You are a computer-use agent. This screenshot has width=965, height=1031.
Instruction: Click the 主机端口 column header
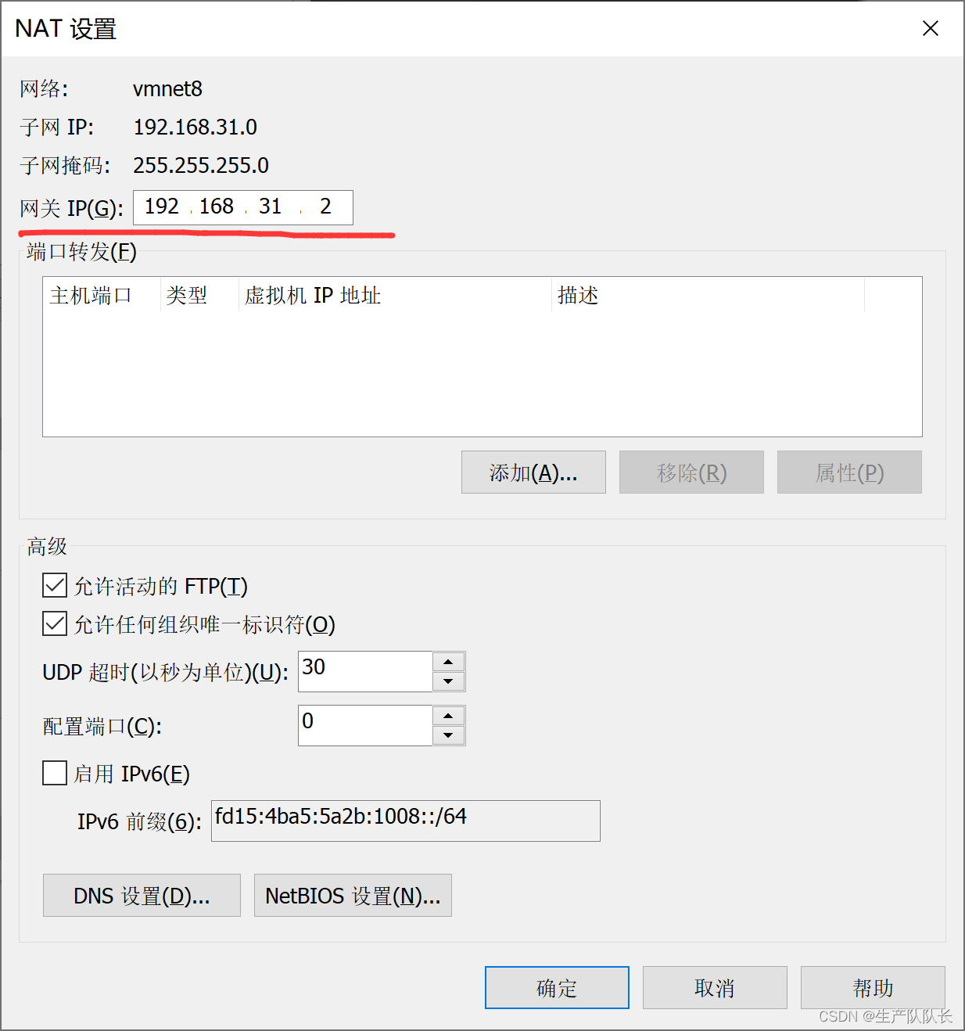(102, 295)
